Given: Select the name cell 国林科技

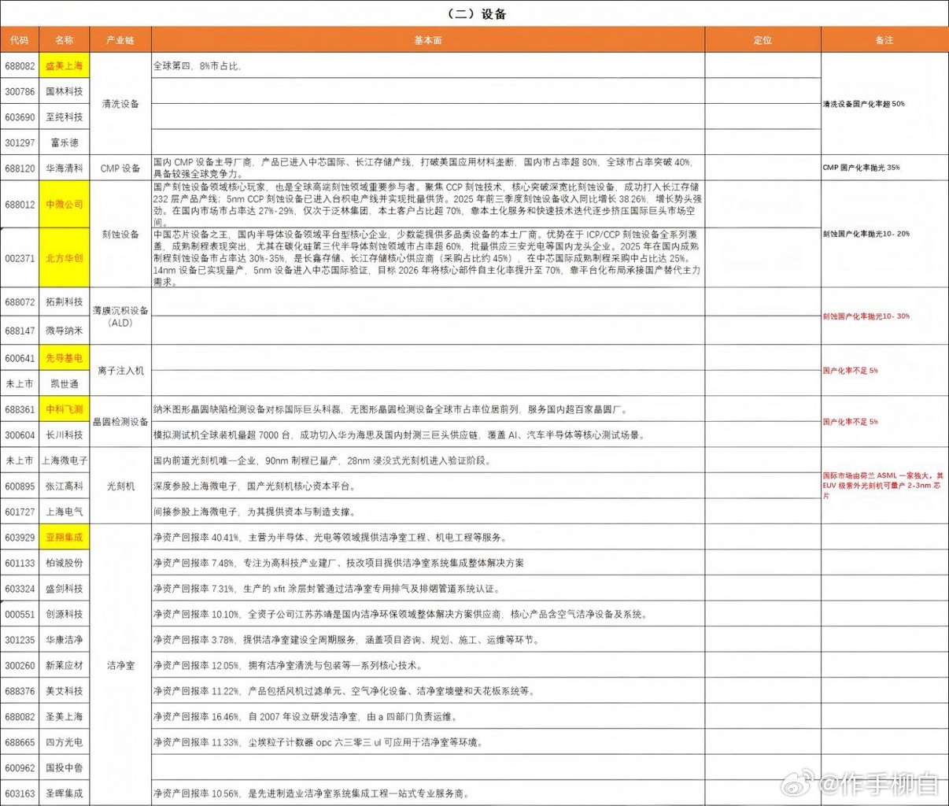Looking at the screenshot, I should tap(65, 91).
